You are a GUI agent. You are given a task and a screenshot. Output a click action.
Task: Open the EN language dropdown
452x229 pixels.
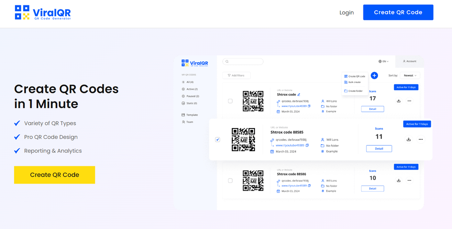pyautogui.click(x=383, y=61)
